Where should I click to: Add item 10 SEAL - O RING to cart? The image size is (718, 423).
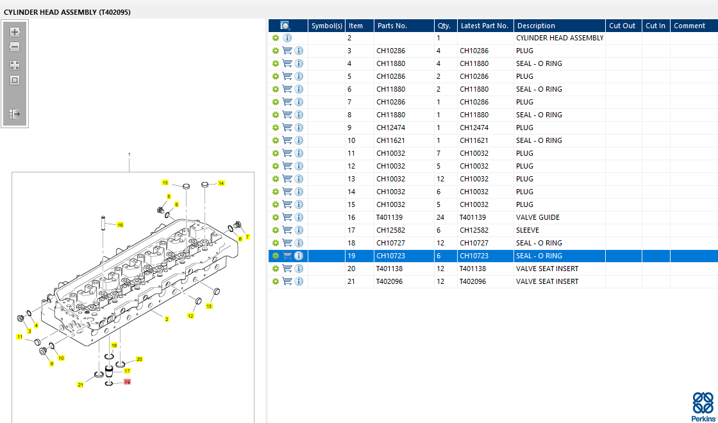point(287,140)
